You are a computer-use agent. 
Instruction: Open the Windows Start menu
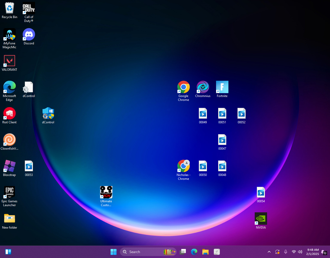[113, 252]
